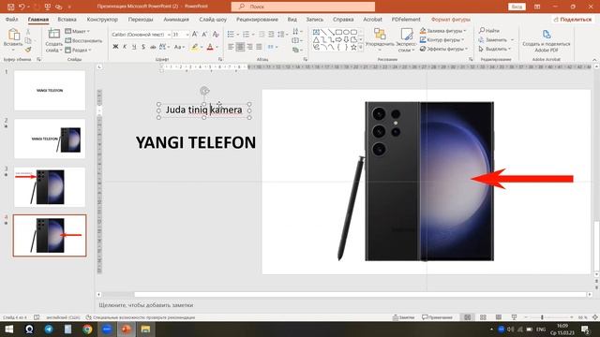Select the star shape in gallery
This screenshot has width=600, height=337.
click(353, 48)
